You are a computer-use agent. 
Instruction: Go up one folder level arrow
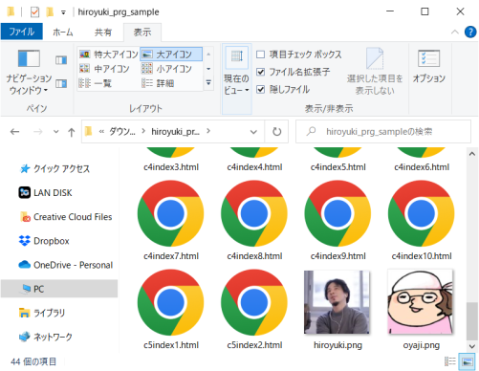(x=72, y=132)
